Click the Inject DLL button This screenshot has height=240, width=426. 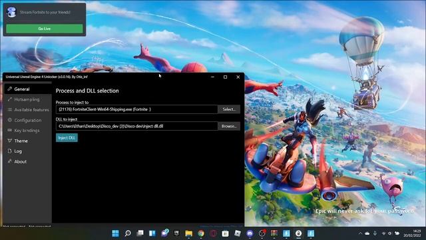pyautogui.click(x=67, y=138)
